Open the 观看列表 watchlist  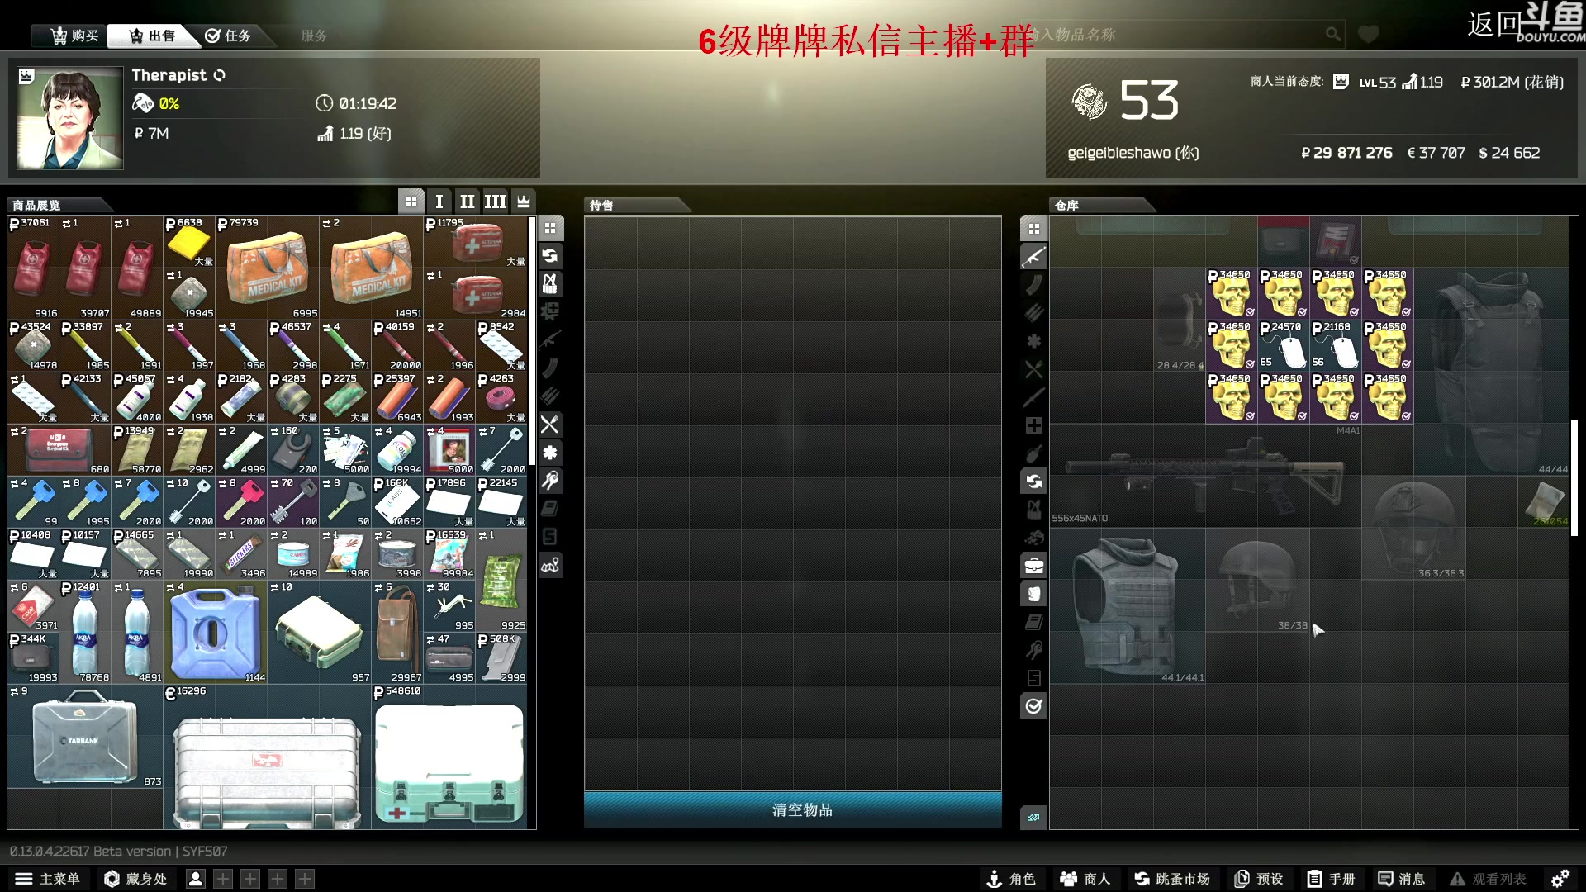[1489, 879]
